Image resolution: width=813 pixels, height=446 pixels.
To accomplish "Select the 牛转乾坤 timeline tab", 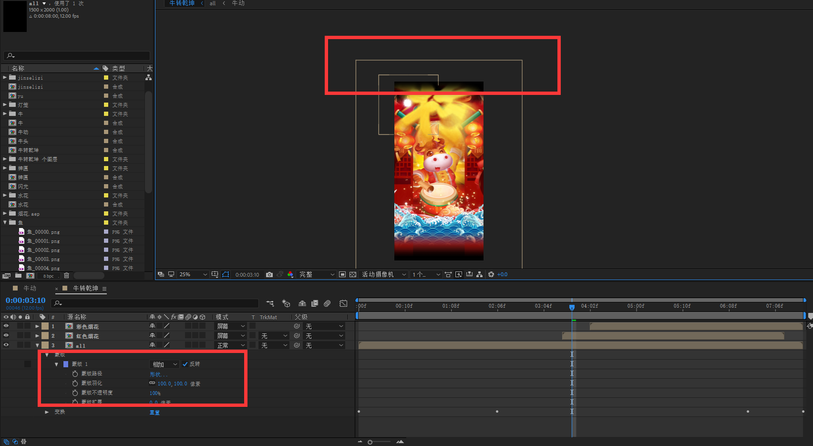I will [x=86, y=289].
